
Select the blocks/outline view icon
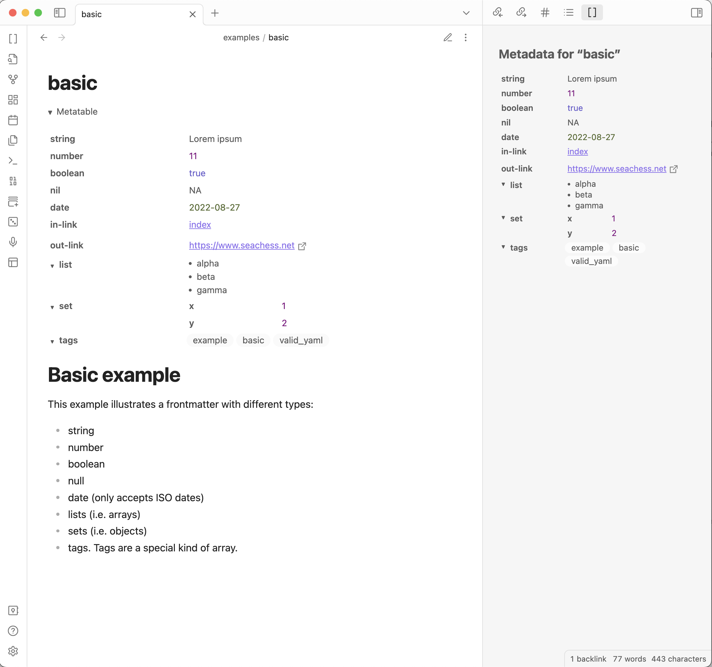click(592, 12)
